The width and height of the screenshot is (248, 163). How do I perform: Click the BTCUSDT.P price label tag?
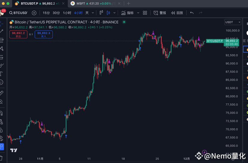tap(214, 41)
